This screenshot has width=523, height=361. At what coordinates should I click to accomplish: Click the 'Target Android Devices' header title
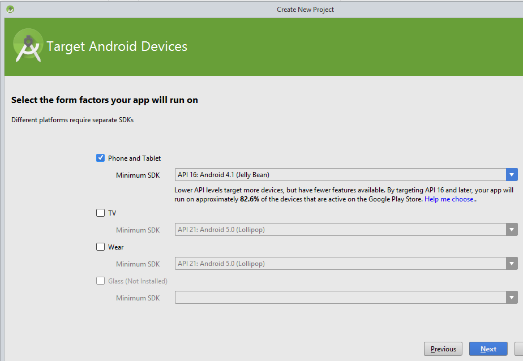[x=117, y=46]
